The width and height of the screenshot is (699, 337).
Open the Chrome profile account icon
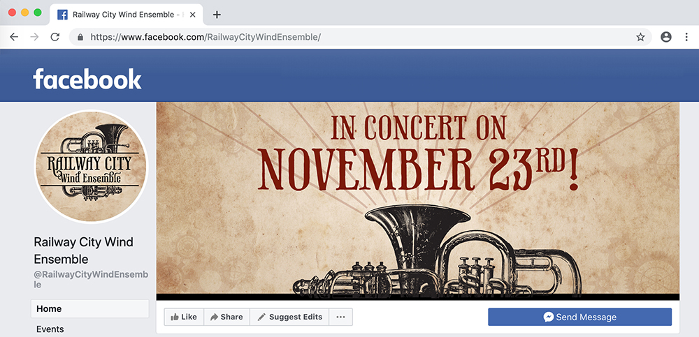[665, 37]
